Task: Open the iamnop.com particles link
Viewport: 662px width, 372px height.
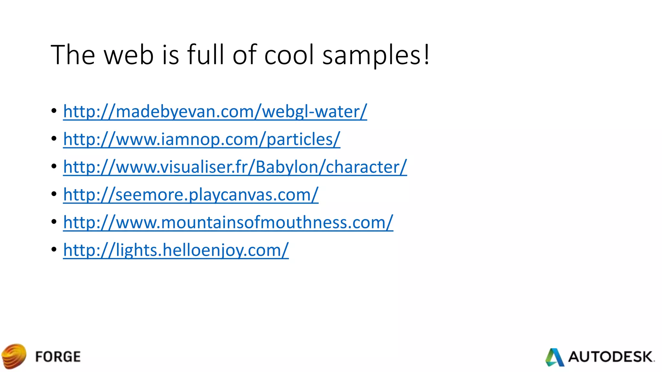Action: pos(202,139)
